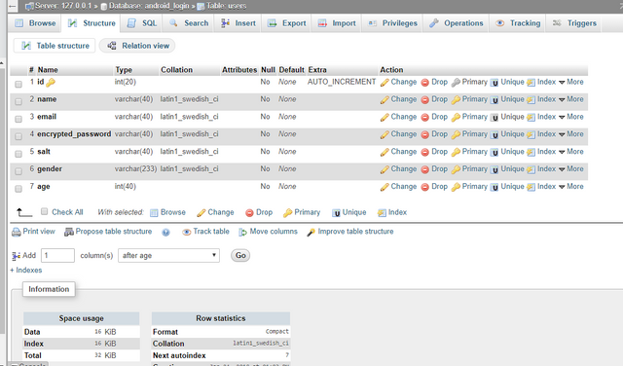
Task: Click the Track table eye icon
Action: pos(186,232)
